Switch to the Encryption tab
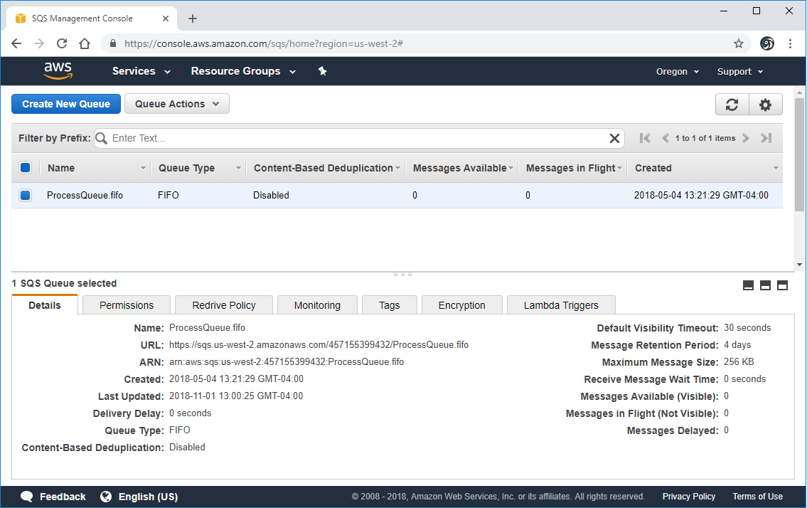 [461, 305]
